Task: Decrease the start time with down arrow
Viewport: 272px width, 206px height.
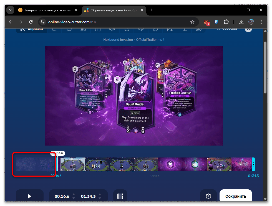Action: click(74, 198)
